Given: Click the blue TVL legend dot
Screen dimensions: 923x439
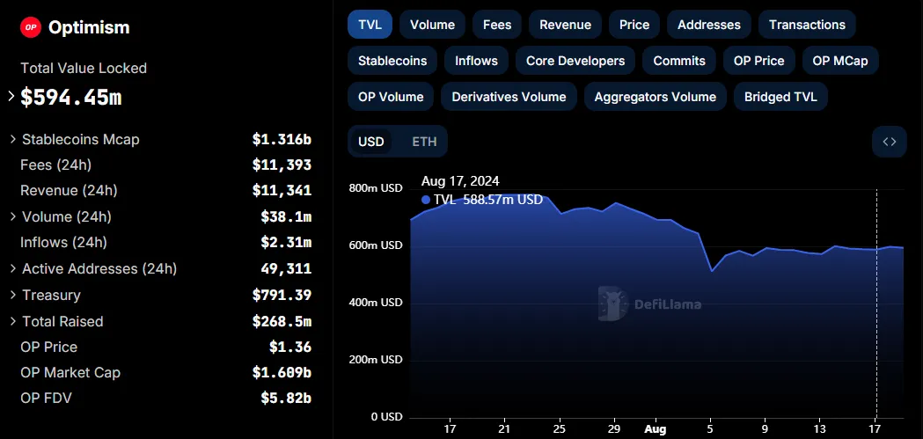Looking at the screenshot, I should click(x=426, y=200).
